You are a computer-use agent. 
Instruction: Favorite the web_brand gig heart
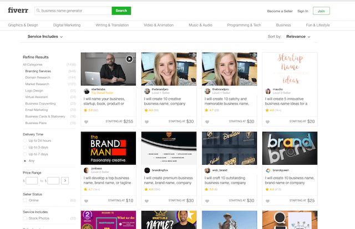[207, 201]
